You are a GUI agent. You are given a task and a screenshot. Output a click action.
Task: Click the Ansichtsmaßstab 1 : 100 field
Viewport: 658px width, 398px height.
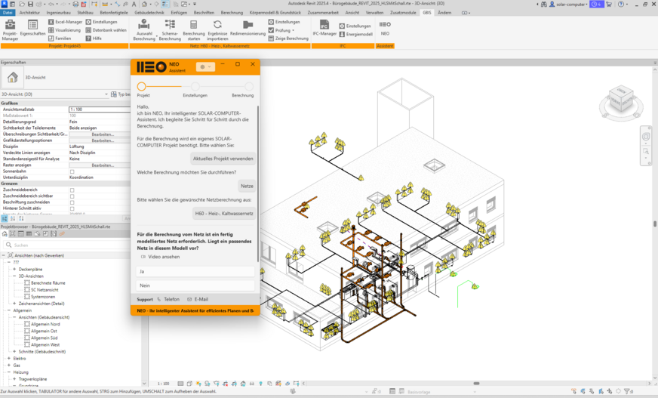tap(100, 110)
